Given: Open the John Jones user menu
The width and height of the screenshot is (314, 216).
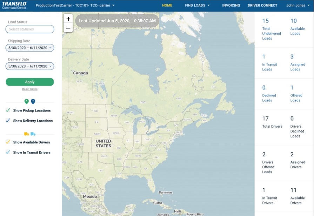Looking at the screenshot, I should [x=298, y=5].
